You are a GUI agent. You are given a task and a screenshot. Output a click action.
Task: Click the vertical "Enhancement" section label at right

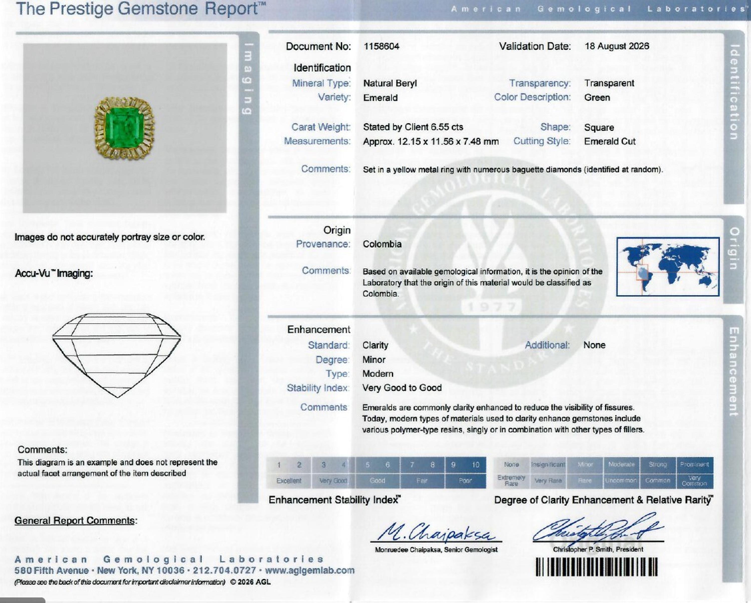pos(733,372)
